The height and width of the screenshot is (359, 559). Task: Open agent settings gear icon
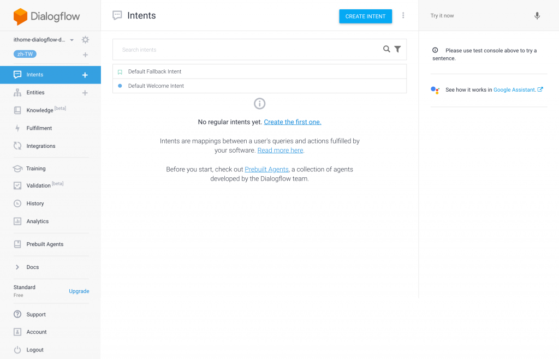pos(85,39)
